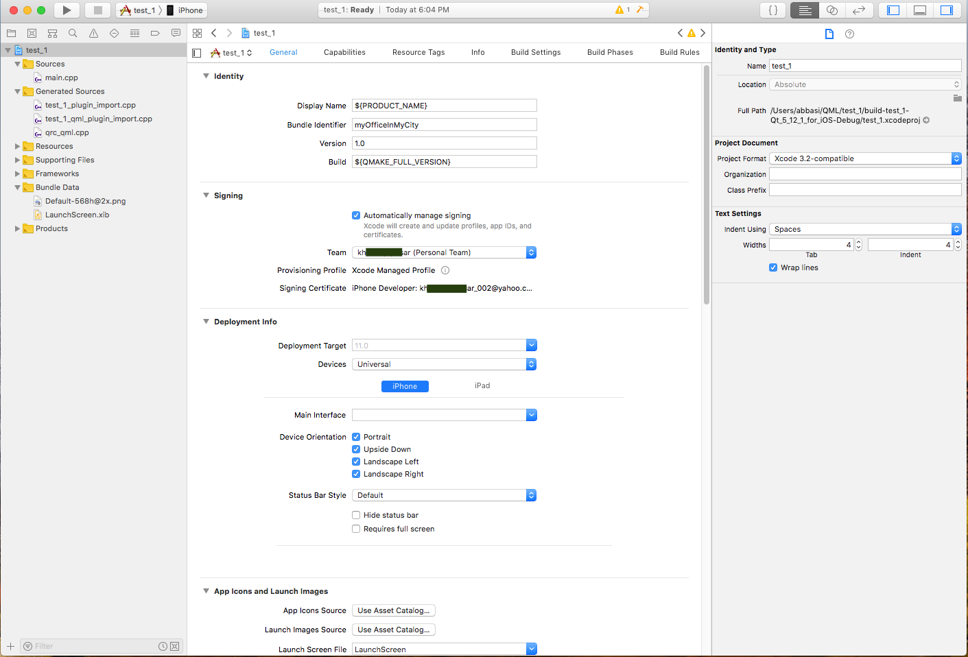Toggle Wrap lines option
The image size is (968, 657).
(x=773, y=267)
